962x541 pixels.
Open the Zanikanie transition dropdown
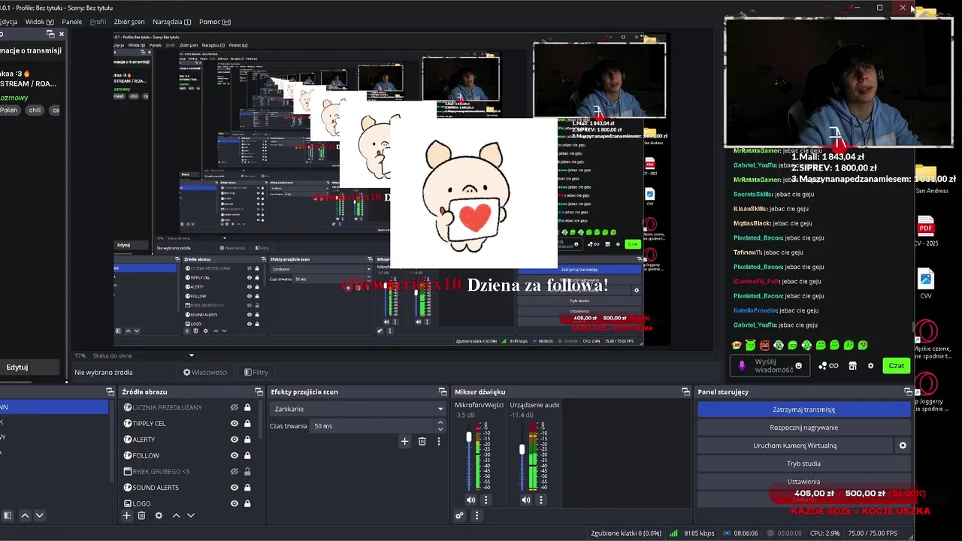[x=358, y=409]
